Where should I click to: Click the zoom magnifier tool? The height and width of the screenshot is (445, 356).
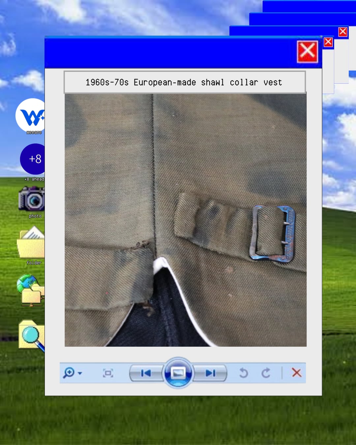tap(69, 373)
